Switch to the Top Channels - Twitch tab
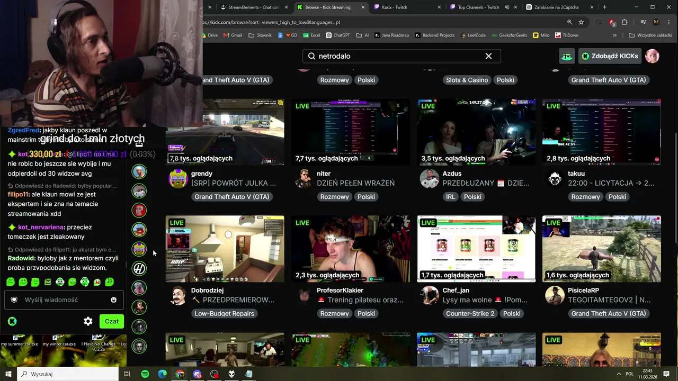The width and height of the screenshot is (678, 381). coord(483,7)
